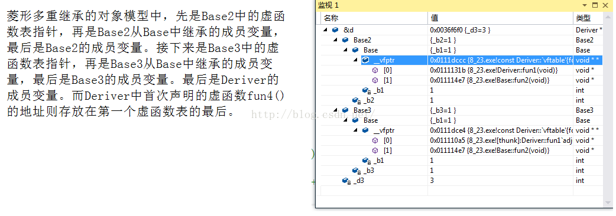Image resolution: width=616 pixels, height=216 pixels.
Task: Click the purple cube icon of [0] 0x011110a5
Action: pyautogui.click(x=375, y=140)
